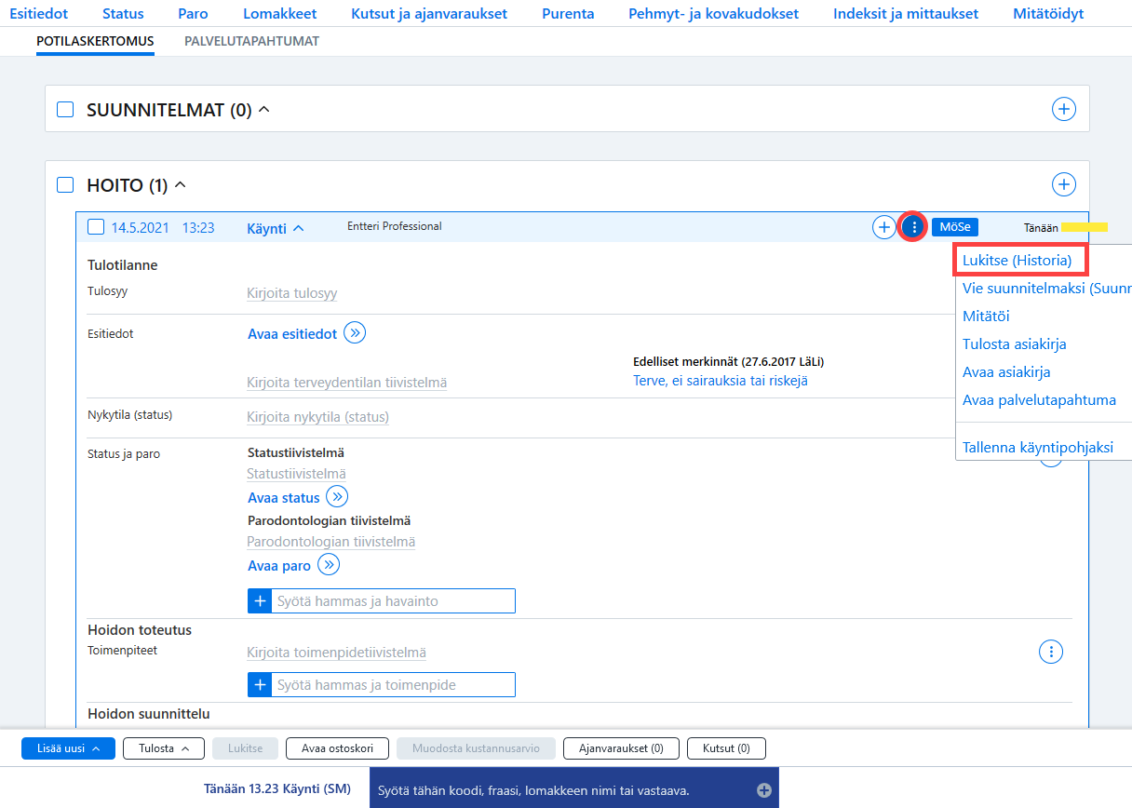Click plus icon in bottom code entry bar
This screenshot has height=808, width=1132.
(x=764, y=790)
